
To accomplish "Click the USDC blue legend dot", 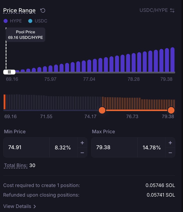I will (x=30, y=21).
